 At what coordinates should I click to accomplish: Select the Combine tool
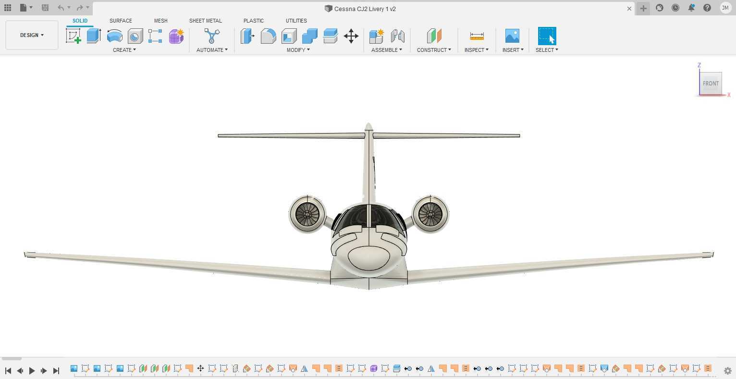point(309,36)
